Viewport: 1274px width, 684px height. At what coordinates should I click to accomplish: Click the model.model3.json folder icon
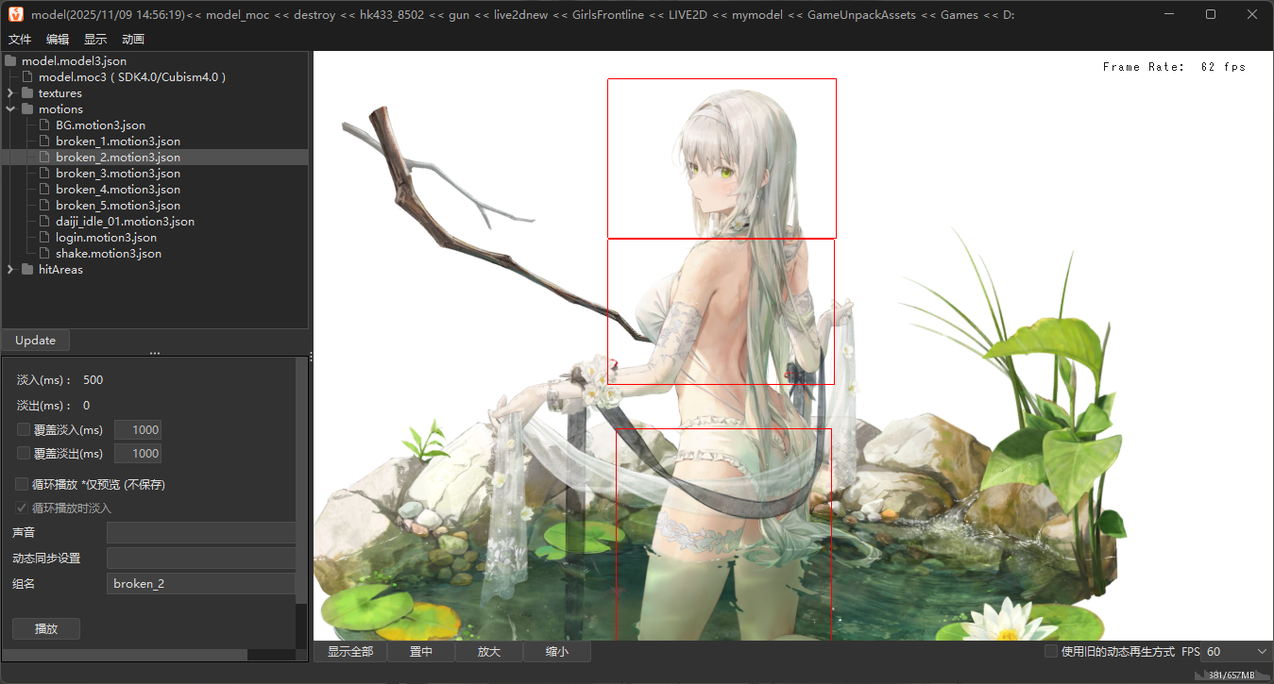(11, 60)
